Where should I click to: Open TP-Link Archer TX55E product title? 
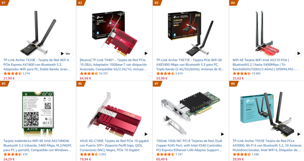click(267, 145)
